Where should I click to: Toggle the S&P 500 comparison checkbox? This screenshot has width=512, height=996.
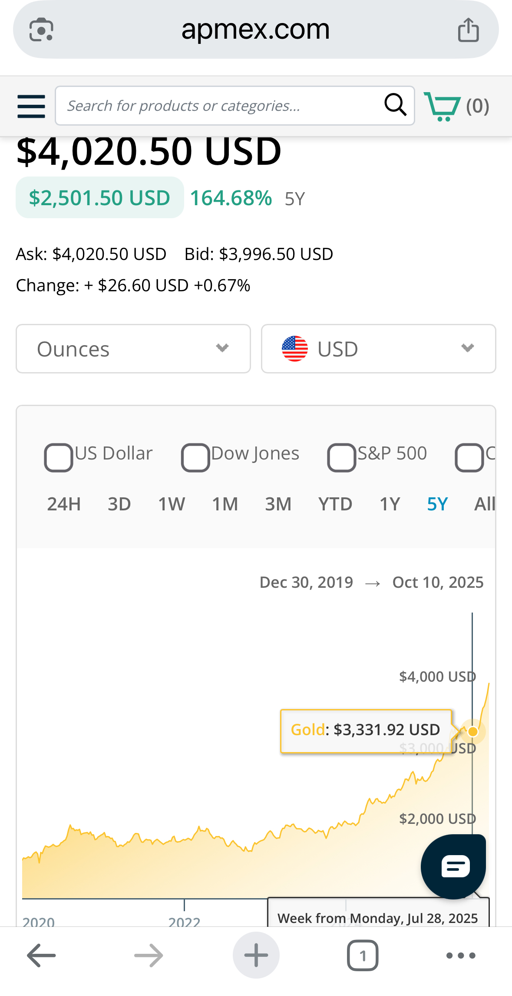(x=342, y=457)
